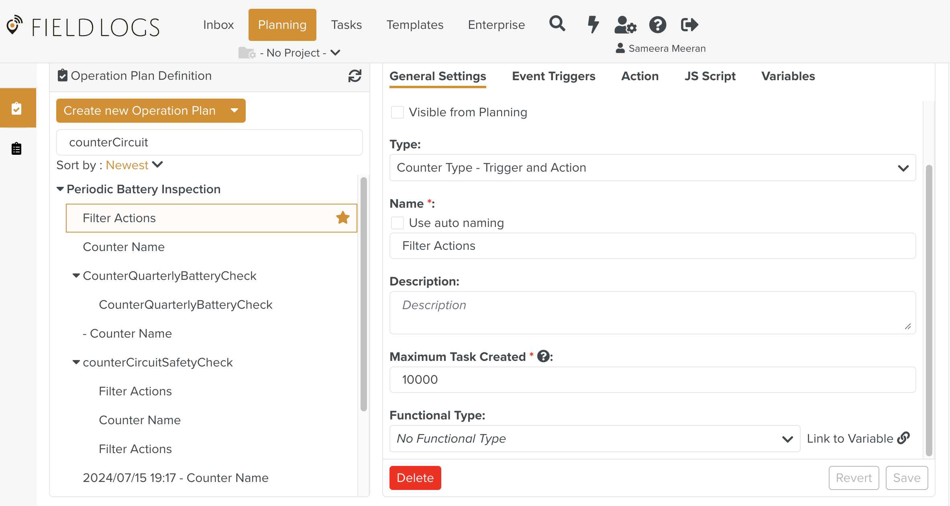The width and height of the screenshot is (950, 506).
Task: Enable Visible from Planning checkbox
Action: [x=398, y=112]
